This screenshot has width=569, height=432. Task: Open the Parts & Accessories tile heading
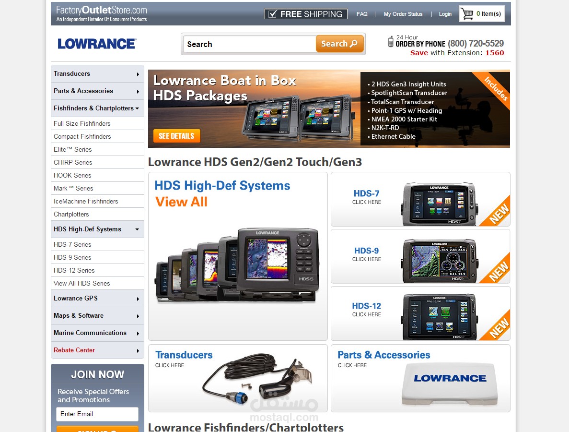pos(384,355)
